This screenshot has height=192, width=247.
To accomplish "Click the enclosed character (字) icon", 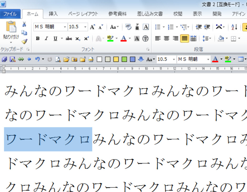I will [x=145, y=39].
